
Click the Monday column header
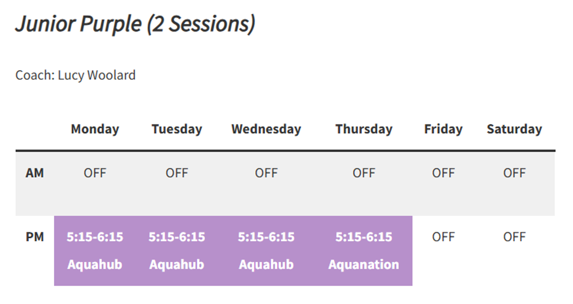pos(95,129)
